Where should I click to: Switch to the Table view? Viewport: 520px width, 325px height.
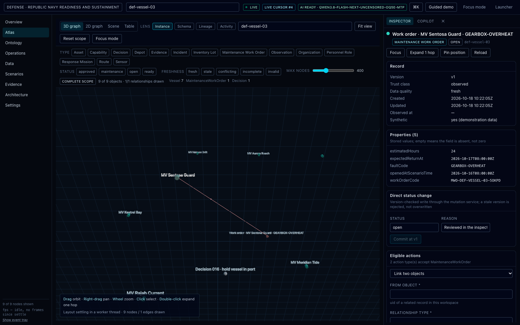coord(129,26)
